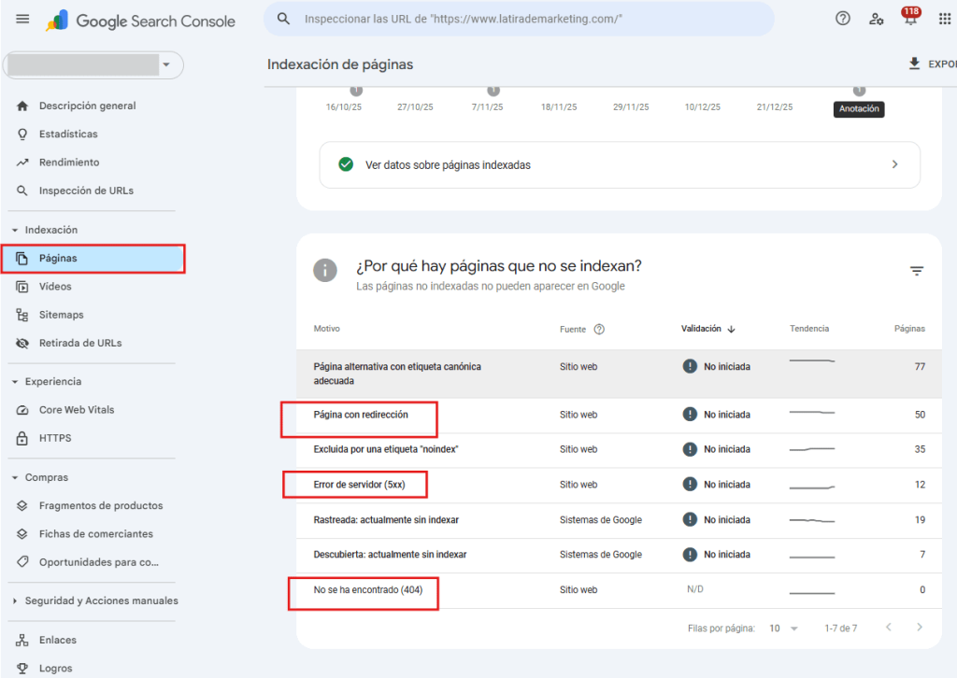Click the Anotación marker on the timeline
The height and width of the screenshot is (678, 957).
click(x=859, y=109)
